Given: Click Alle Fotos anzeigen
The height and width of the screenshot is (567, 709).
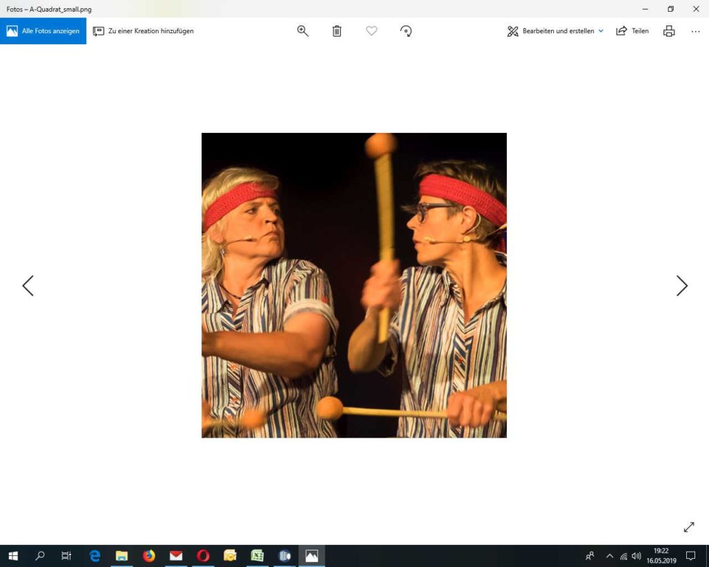Looking at the screenshot, I should click(43, 30).
